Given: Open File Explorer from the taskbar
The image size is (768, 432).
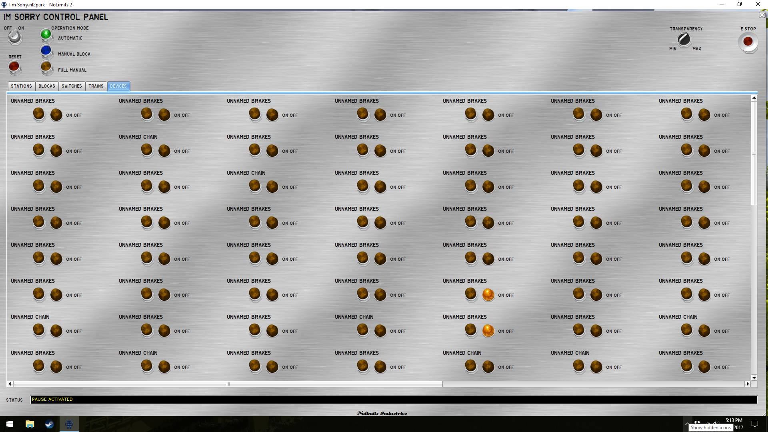Looking at the screenshot, I should (x=30, y=424).
